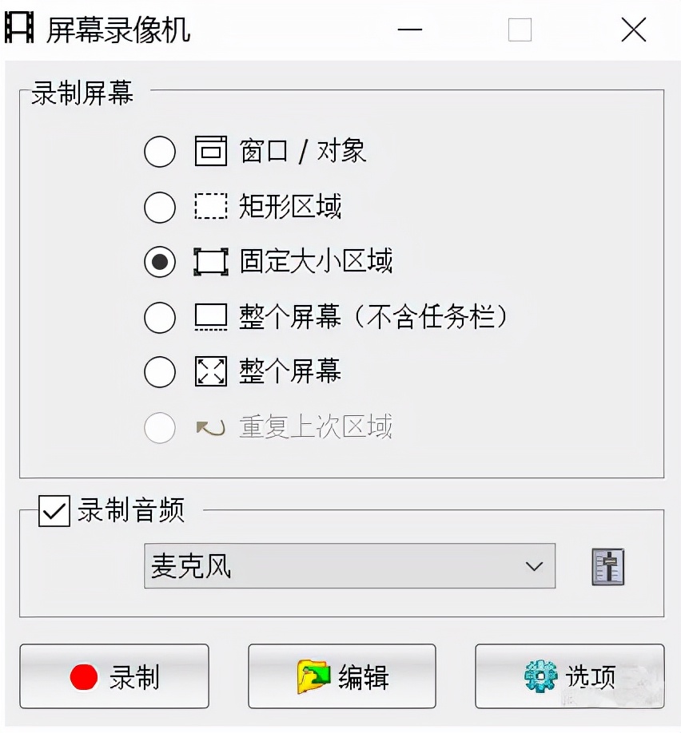Viewport: 681px width, 733px height.
Task: Uncheck the 录制音频 checkbox
Action: (x=54, y=511)
